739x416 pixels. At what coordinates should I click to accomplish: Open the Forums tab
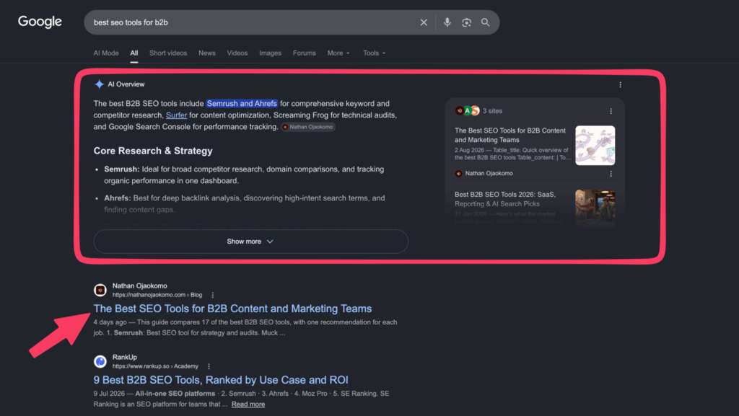point(305,53)
